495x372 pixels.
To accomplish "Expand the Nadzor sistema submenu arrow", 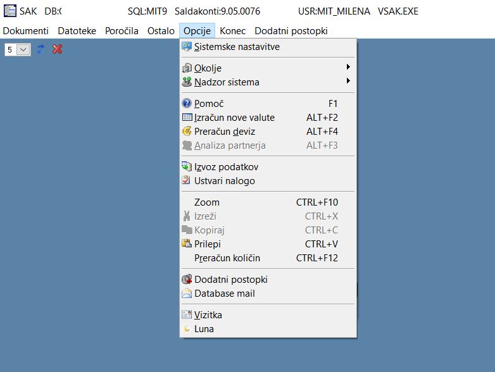I will pos(348,81).
